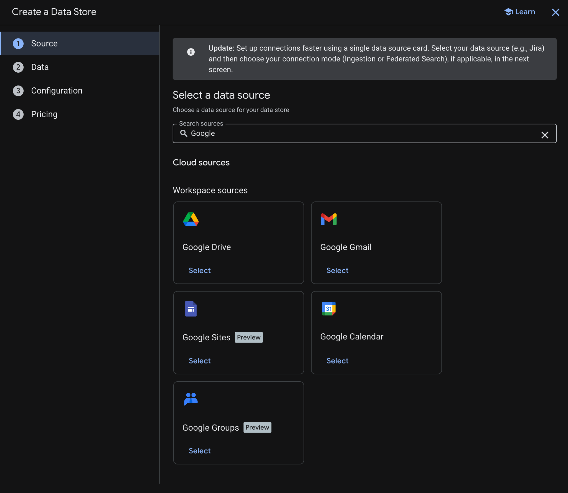Viewport: 568px width, 493px height.
Task: Click the Google Groups people icon
Action: coord(191,399)
